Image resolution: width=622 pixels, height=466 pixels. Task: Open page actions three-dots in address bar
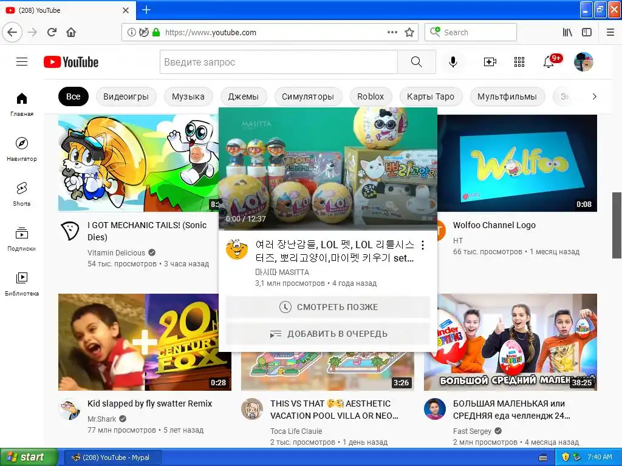392,32
